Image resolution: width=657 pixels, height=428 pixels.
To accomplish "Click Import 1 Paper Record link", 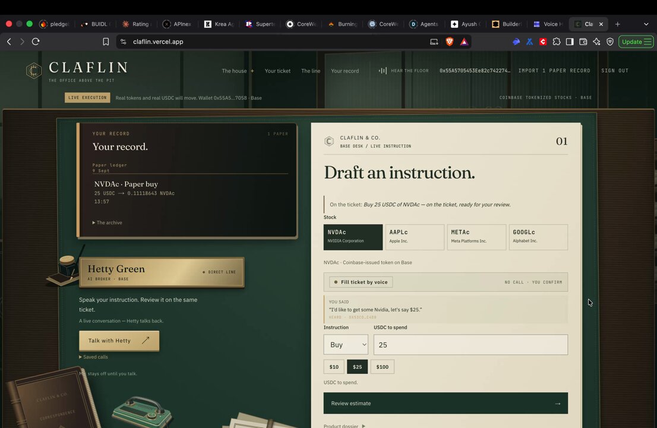I will (x=554, y=70).
